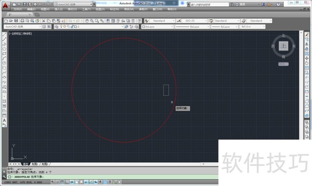The image size is (312, 186).
Task: Select the Ellipse draw tool
Action: tap(4, 77)
